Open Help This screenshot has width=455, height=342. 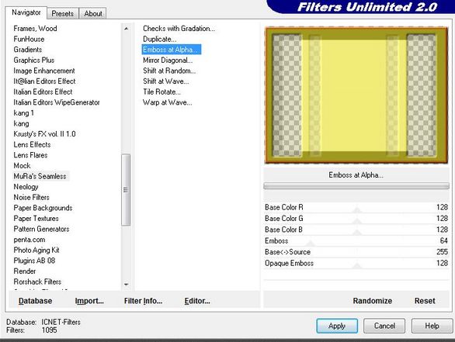click(432, 326)
